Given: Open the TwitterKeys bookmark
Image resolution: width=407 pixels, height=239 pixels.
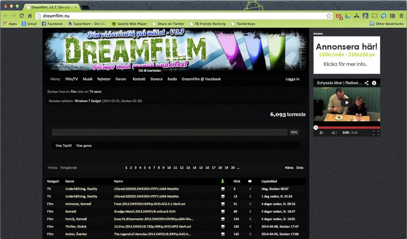Looking at the screenshot, I should coord(243,24).
